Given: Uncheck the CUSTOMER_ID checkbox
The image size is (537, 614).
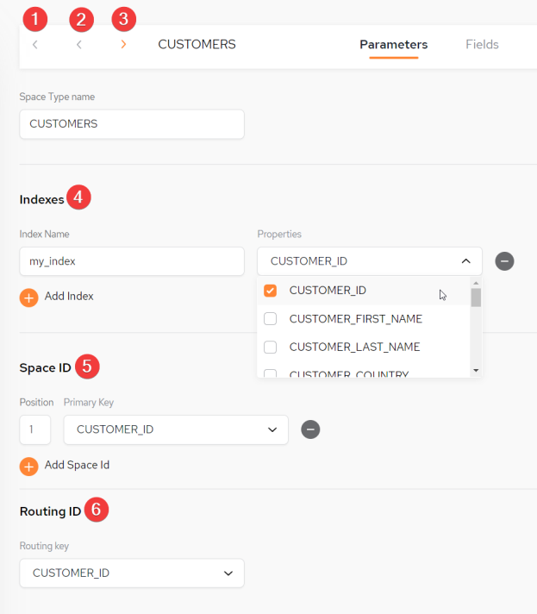Looking at the screenshot, I should 270,291.
